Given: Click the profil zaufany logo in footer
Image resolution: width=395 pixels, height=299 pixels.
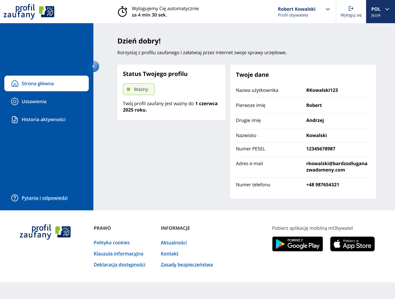Looking at the screenshot, I should tap(45, 232).
